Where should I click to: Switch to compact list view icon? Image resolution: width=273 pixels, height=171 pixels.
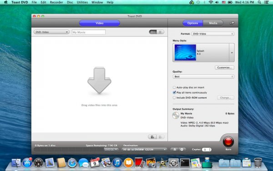(160, 32)
